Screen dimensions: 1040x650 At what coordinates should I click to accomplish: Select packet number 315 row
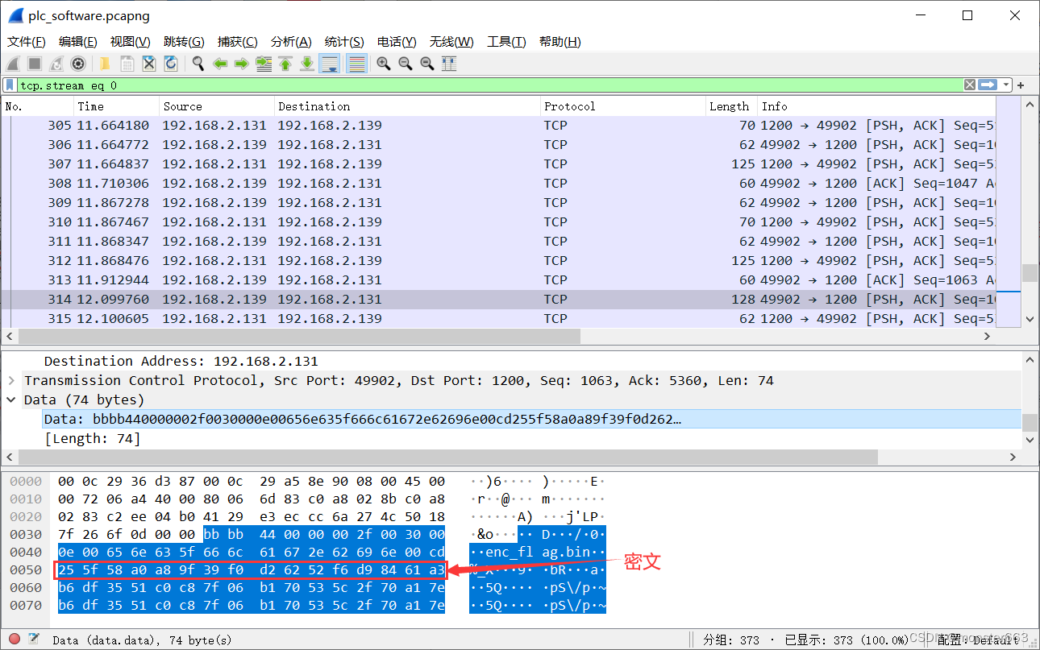(x=499, y=319)
